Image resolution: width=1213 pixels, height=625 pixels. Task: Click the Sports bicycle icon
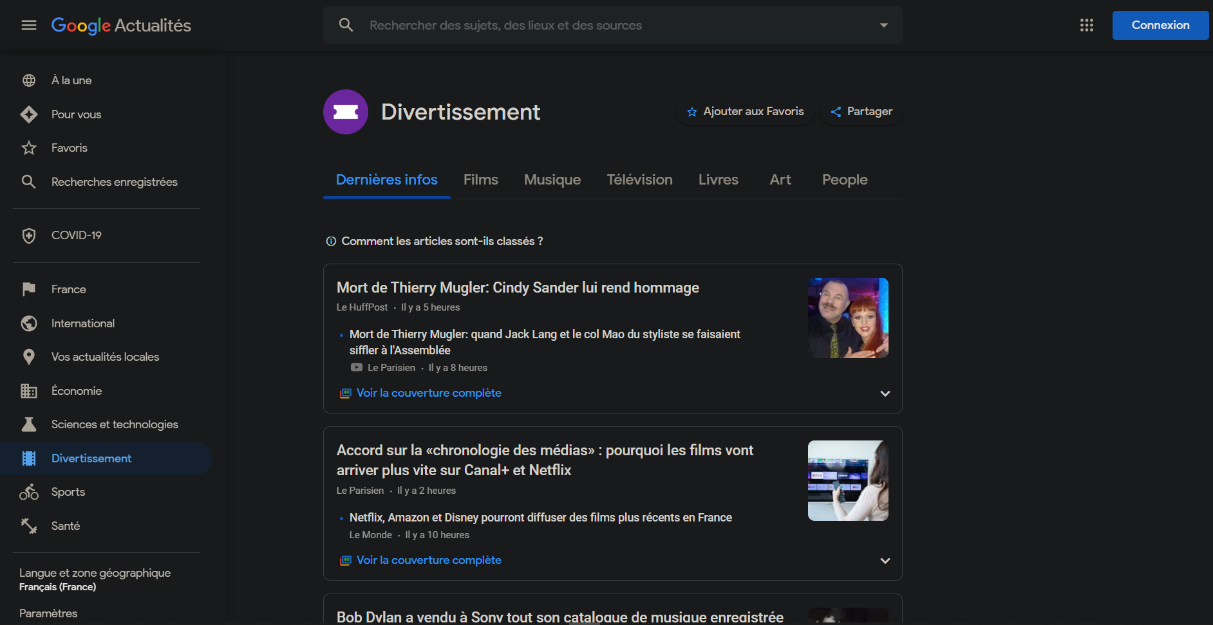29,492
